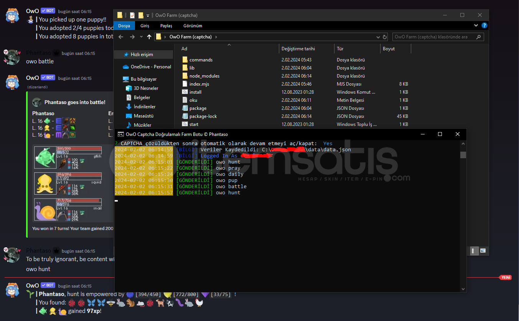Click the console window scrollbar down arrow
The height and width of the screenshot is (321, 519).
(463, 289)
